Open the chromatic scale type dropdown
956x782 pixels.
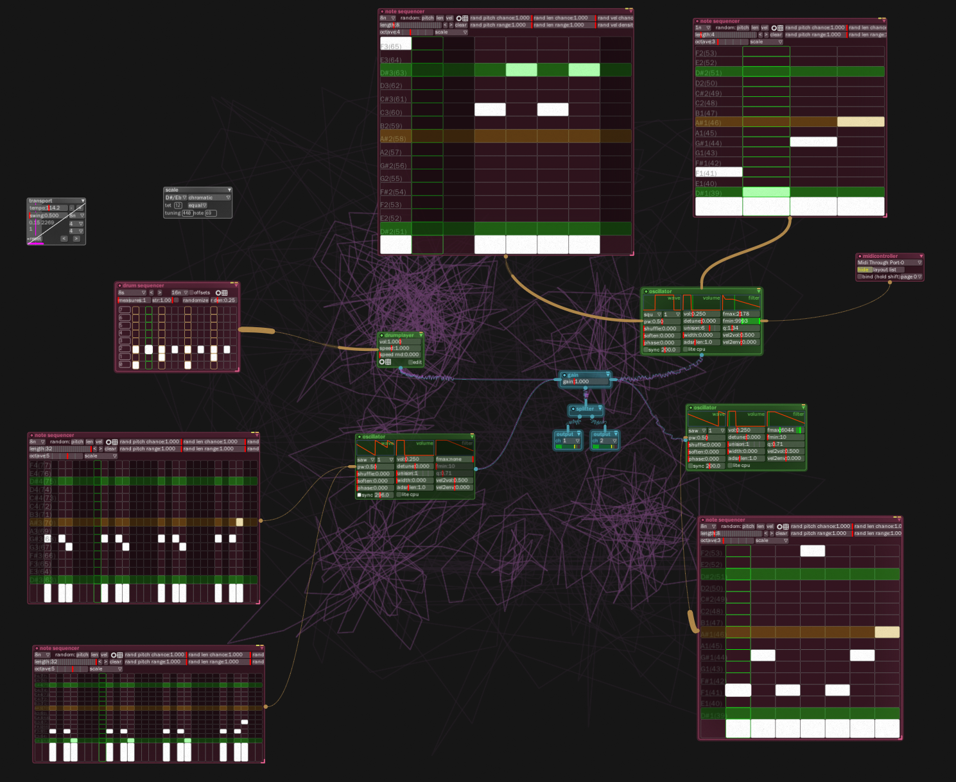click(209, 198)
